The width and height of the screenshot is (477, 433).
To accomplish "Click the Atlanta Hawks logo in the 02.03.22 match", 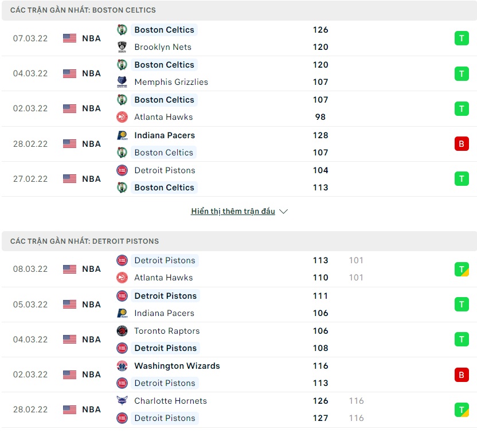I will tap(122, 117).
